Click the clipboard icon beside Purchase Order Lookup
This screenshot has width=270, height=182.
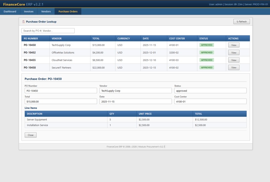(x=23, y=22)
